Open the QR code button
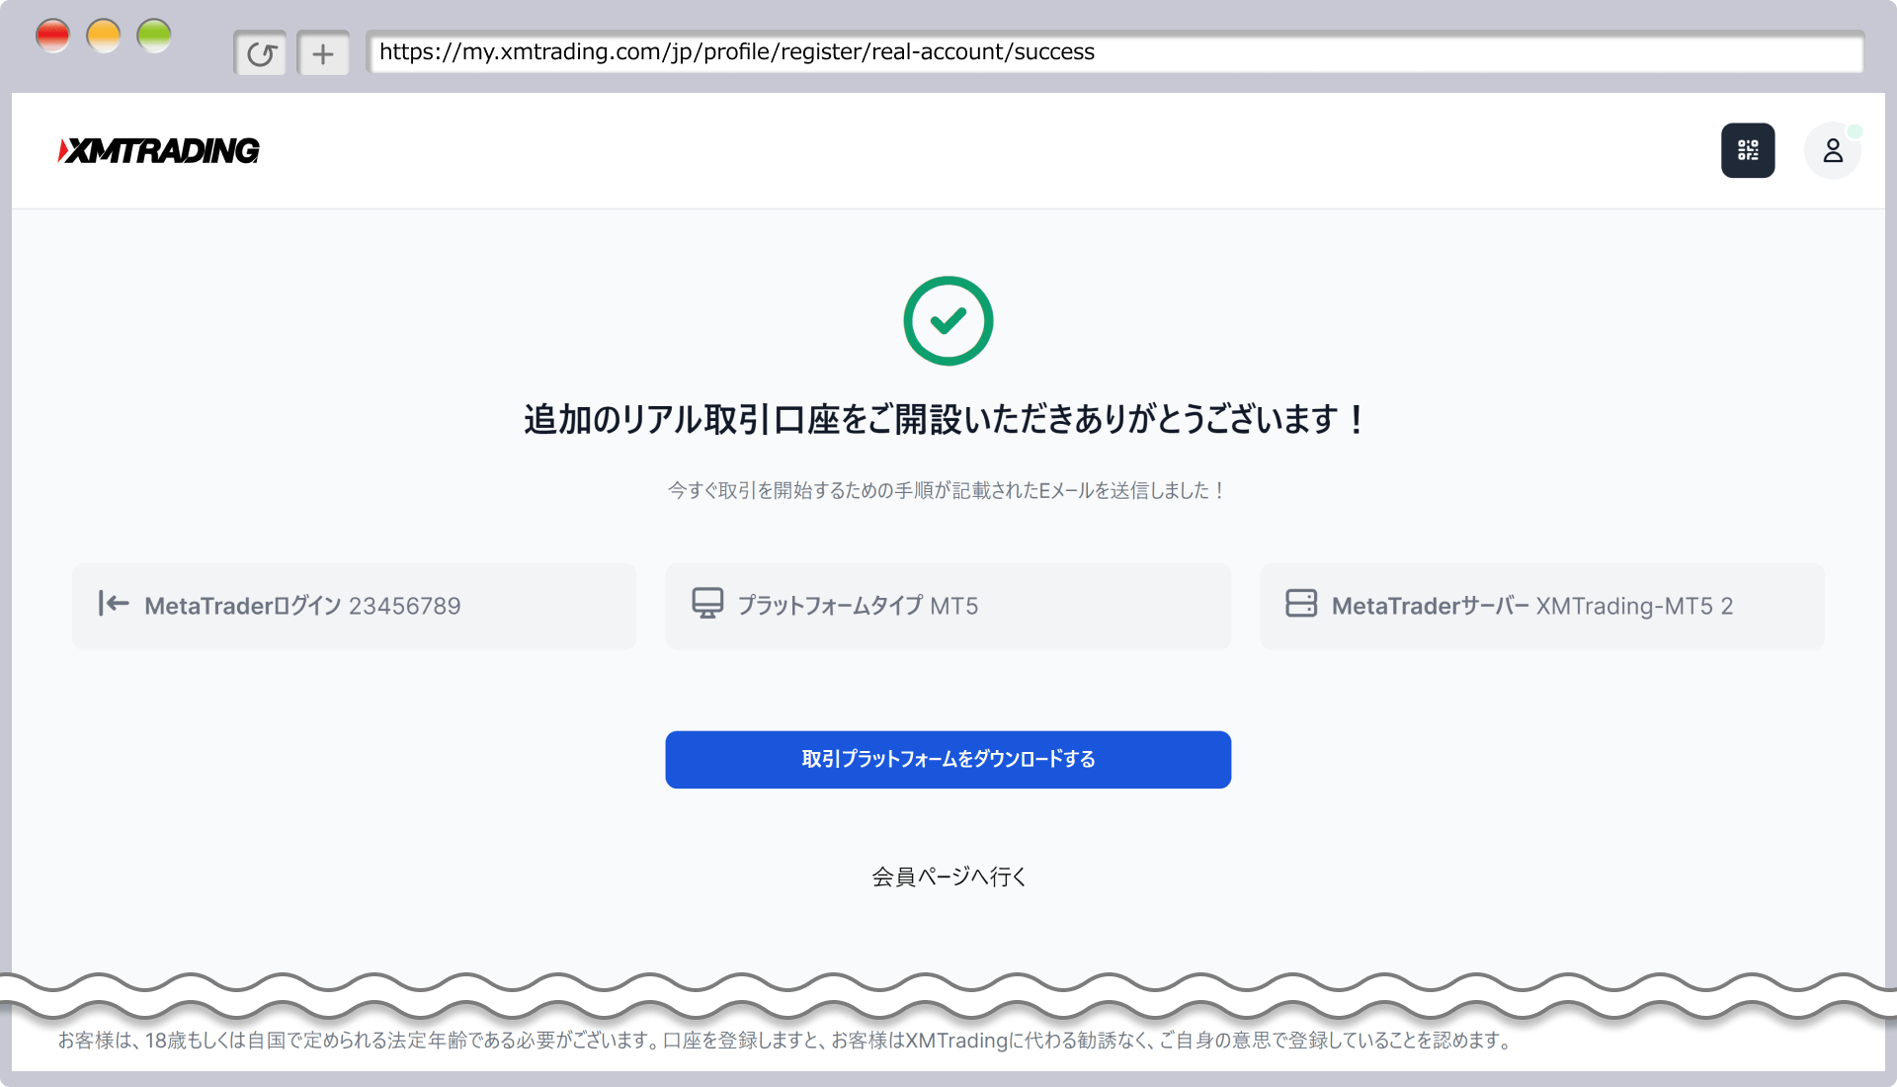 [1747, 150]
